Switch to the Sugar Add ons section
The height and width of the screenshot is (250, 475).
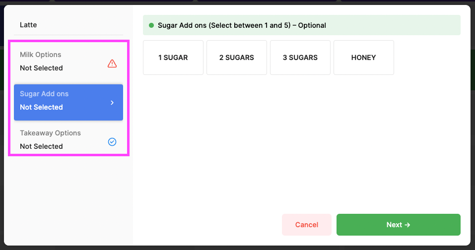pos(68,102)
